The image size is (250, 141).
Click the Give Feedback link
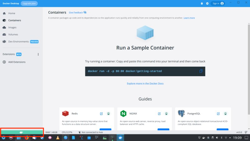77,13
